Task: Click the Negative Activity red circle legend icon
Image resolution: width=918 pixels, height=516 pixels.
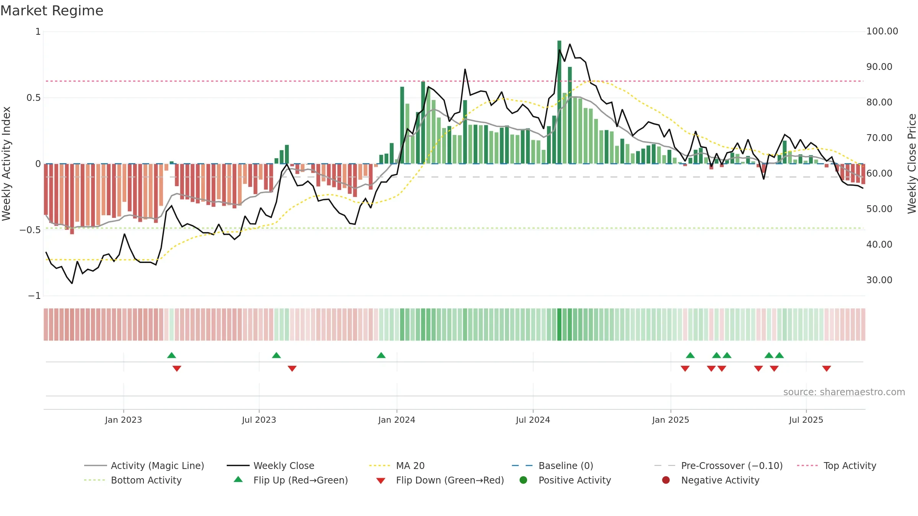Action: pos(666,480)
